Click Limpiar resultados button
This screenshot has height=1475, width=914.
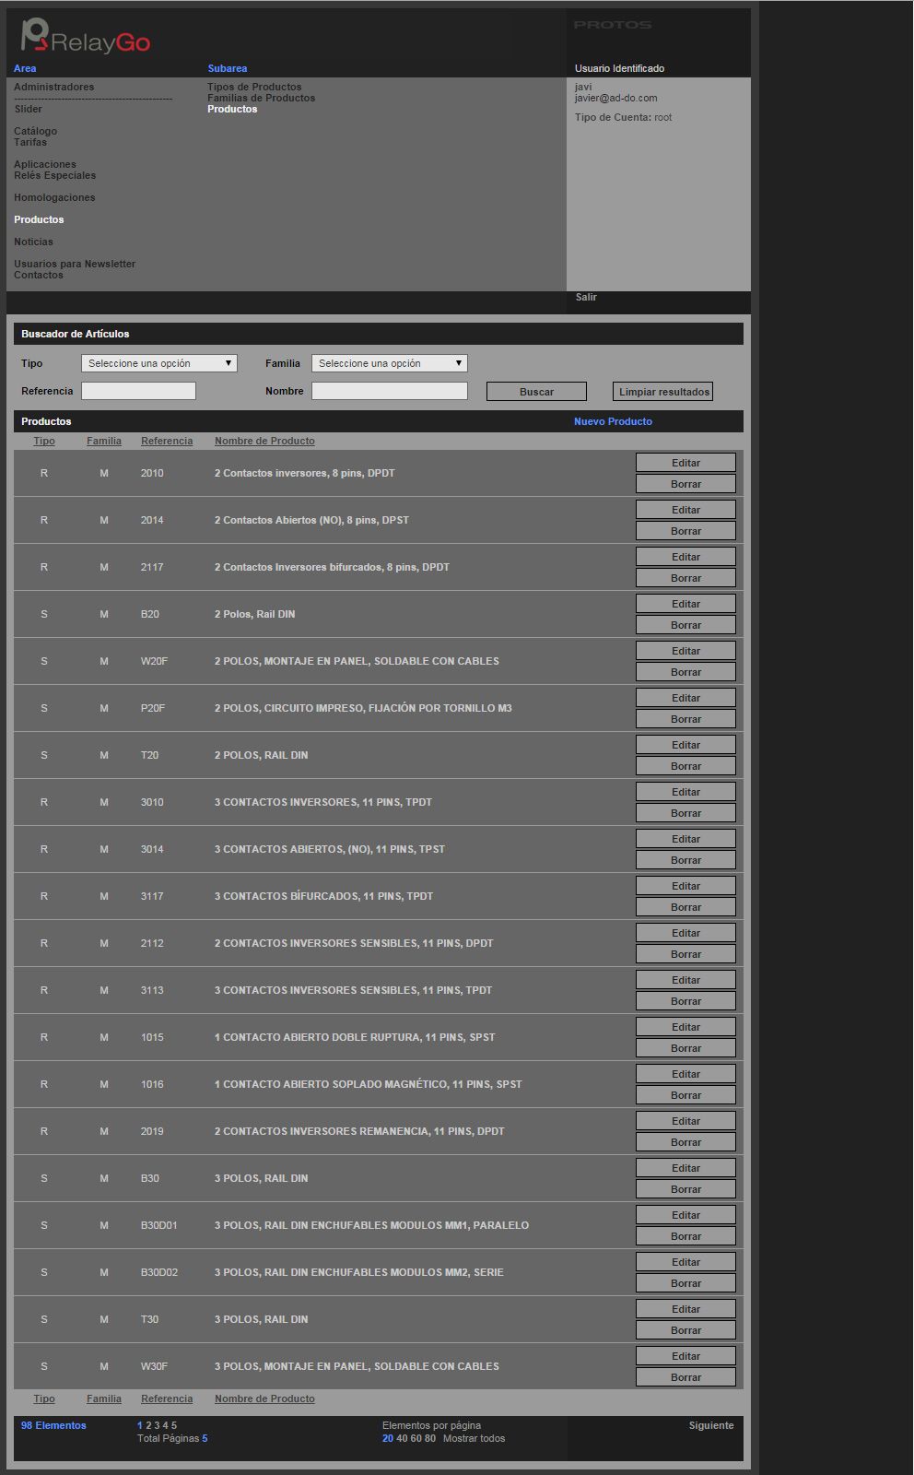(x=663, y=392)
